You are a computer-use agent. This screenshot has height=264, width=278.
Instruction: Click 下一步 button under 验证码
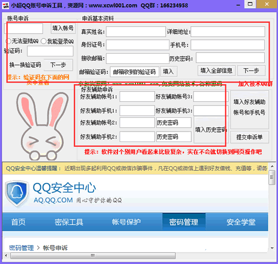[x=58, y=65]
